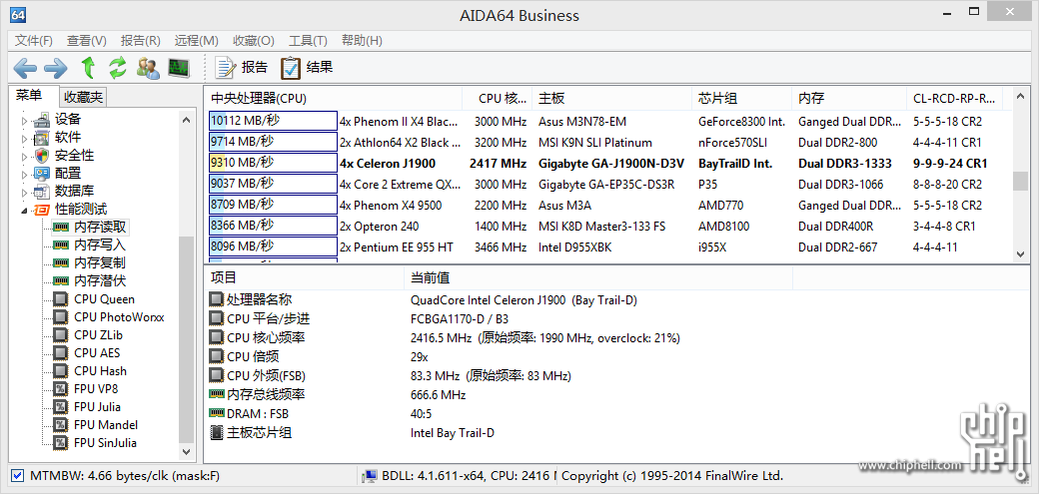Select the 安全性 shield icon in tree

42,156
